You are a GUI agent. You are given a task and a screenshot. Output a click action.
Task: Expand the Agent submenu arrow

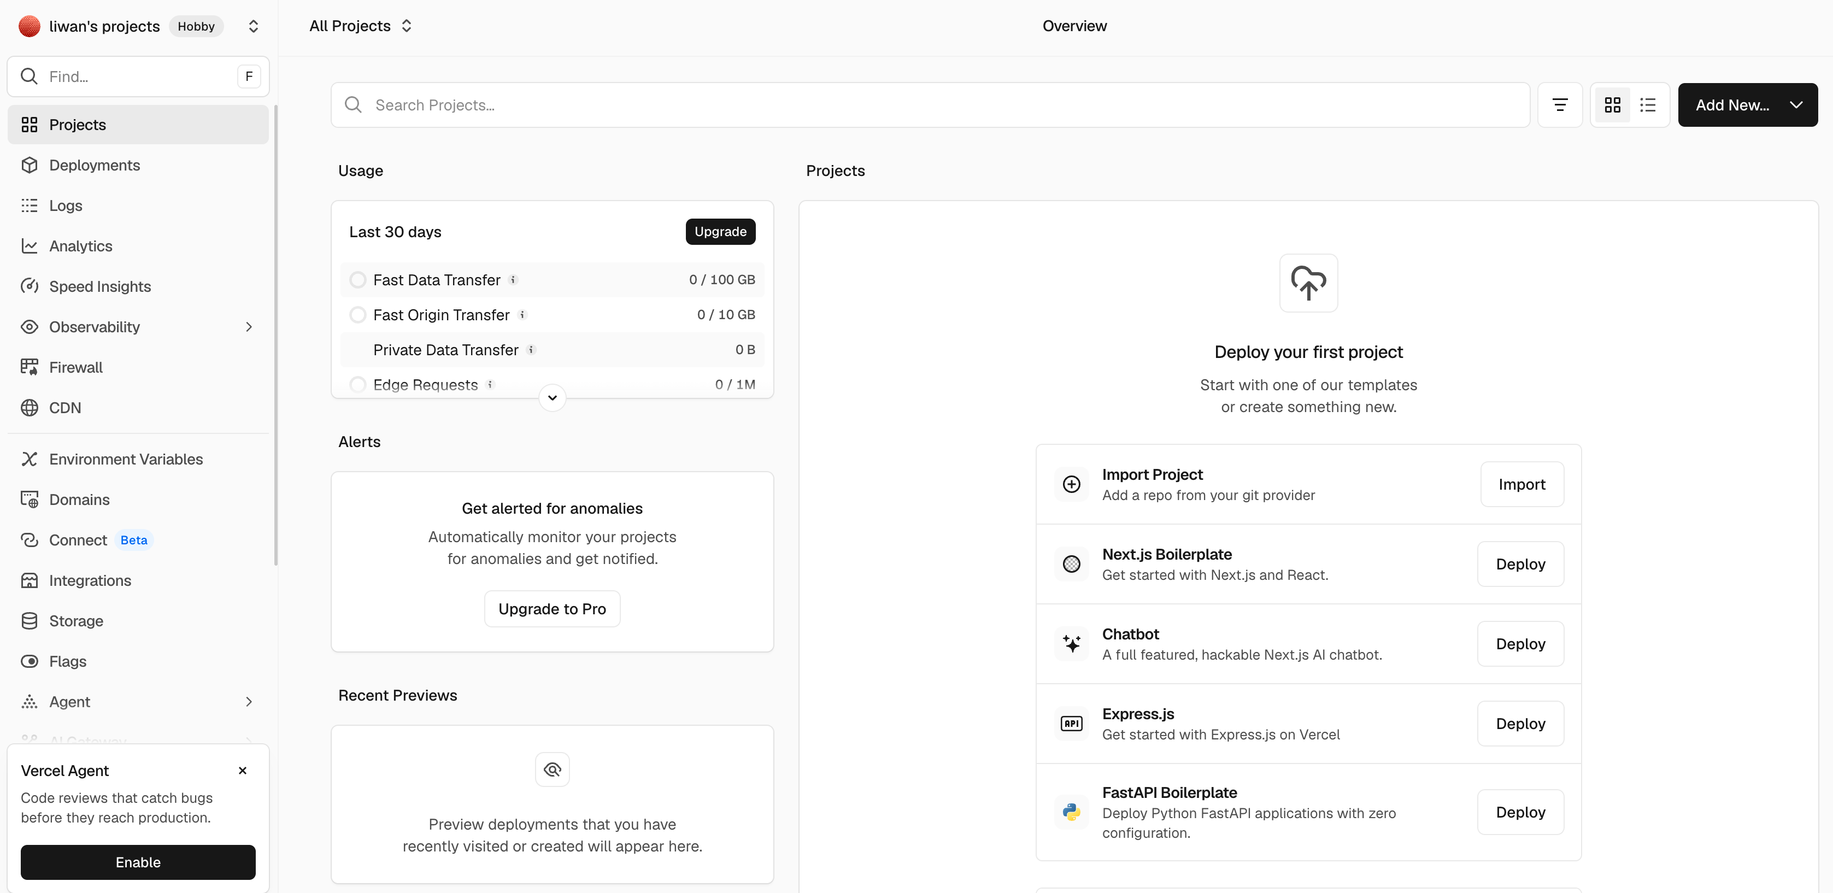click(249, 702)
